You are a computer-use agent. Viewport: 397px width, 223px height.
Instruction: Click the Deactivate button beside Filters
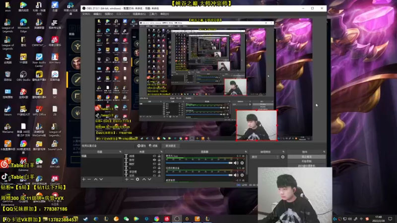coord(171,146)
